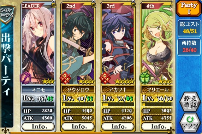Tap the purple staff class icon on ミニモ
The image size is (202, 134).
pos(25,78)
